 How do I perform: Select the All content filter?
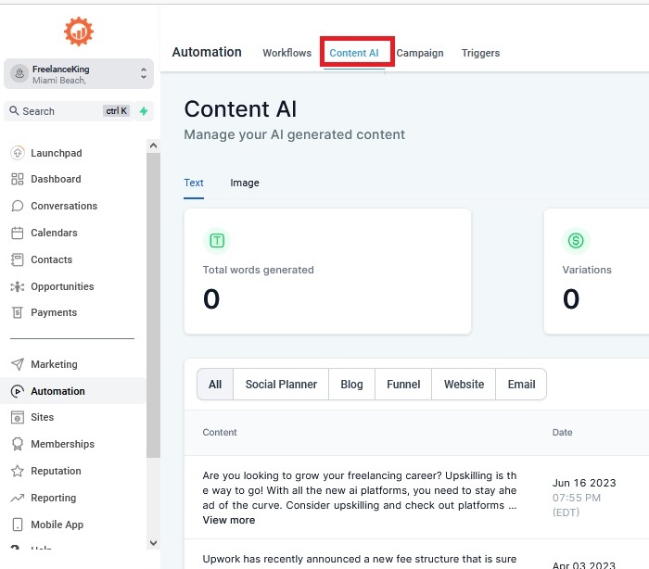pyautogui.click(x=215, y=385)
